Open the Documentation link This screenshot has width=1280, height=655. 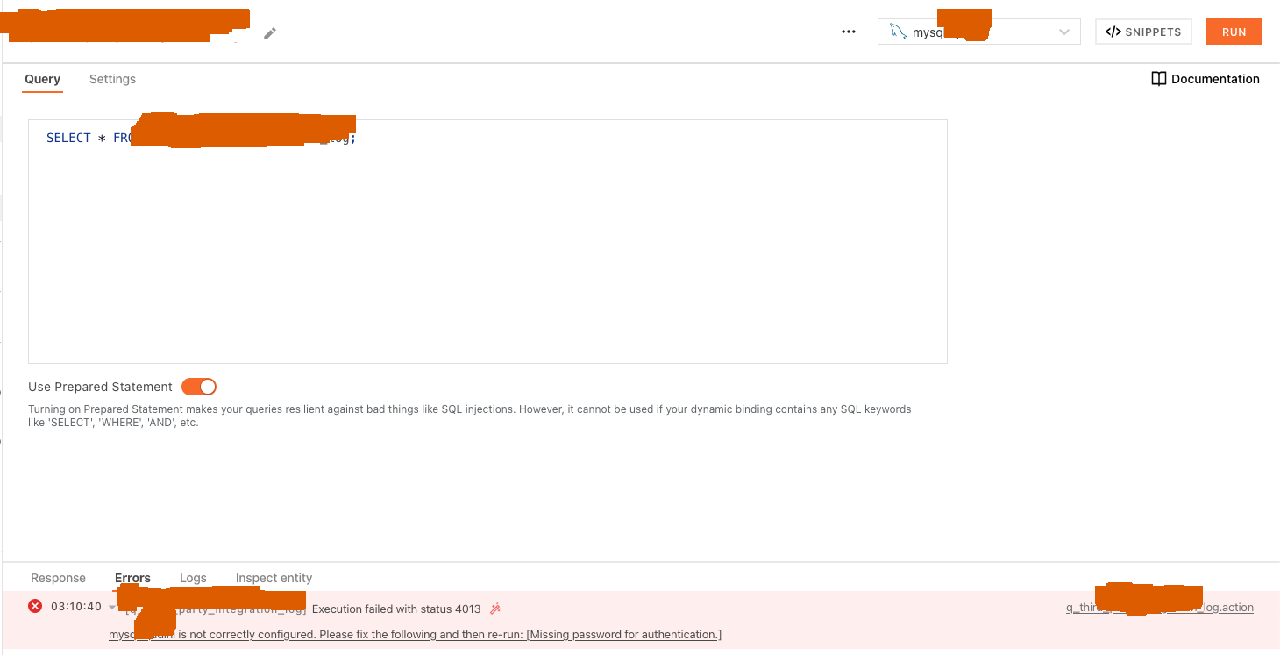1214,78
